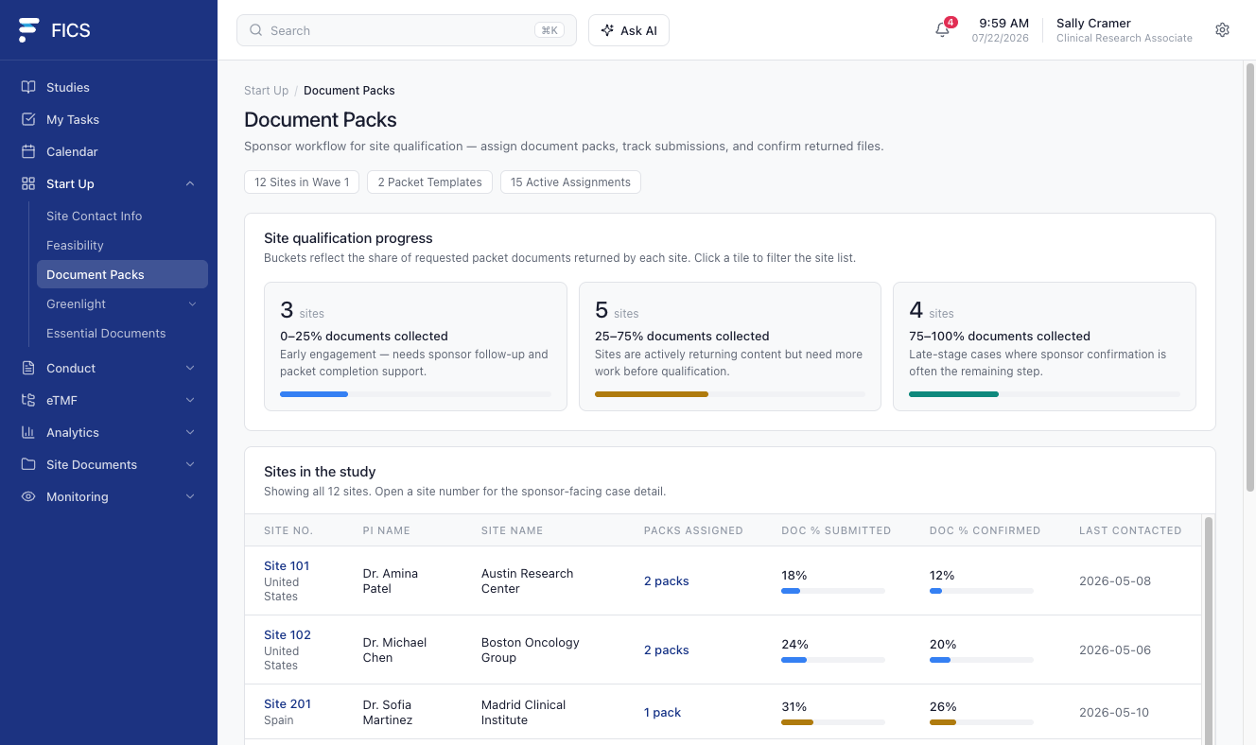
Task: Click the sites table scrollbar
Action: coord(1207,629)
